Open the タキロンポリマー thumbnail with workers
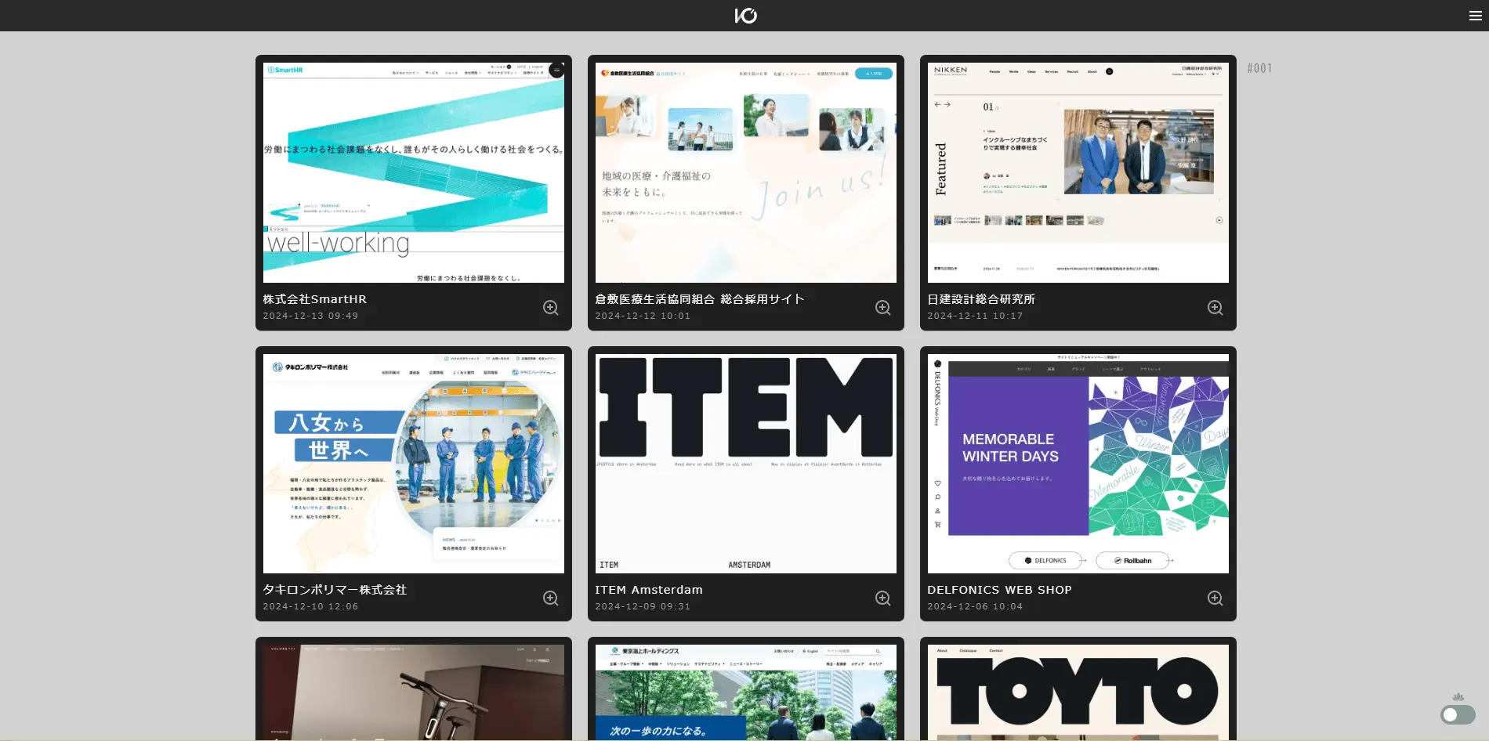Viewport: 1489px width, 741px height. tap(414, 464)
